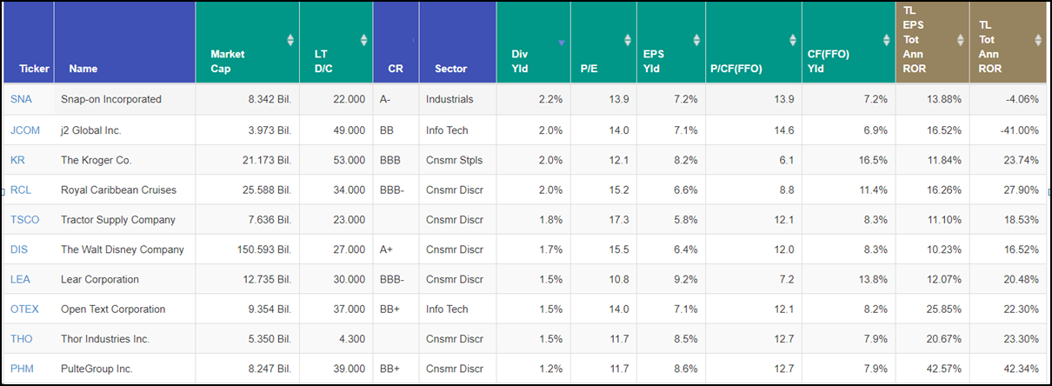1052x386 pixels.
Task: Click the Sector column header
Action: (450, 69)
